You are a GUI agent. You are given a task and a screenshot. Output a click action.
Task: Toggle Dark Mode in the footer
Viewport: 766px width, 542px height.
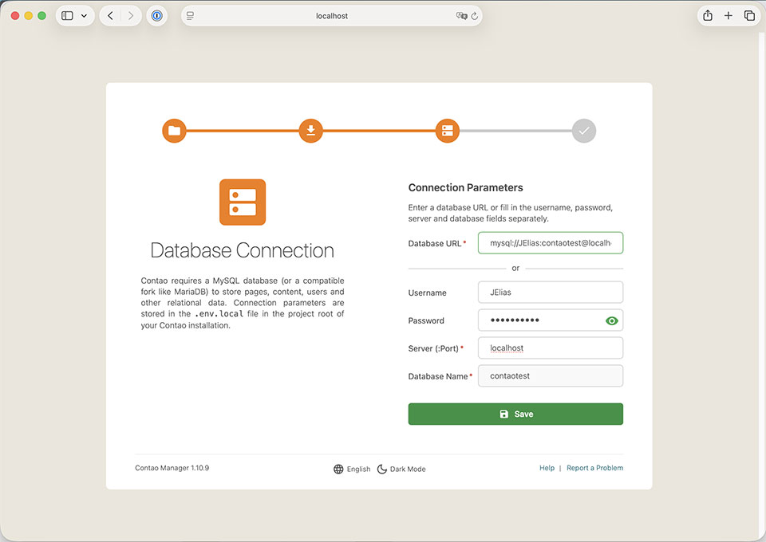tap(401, 469)
